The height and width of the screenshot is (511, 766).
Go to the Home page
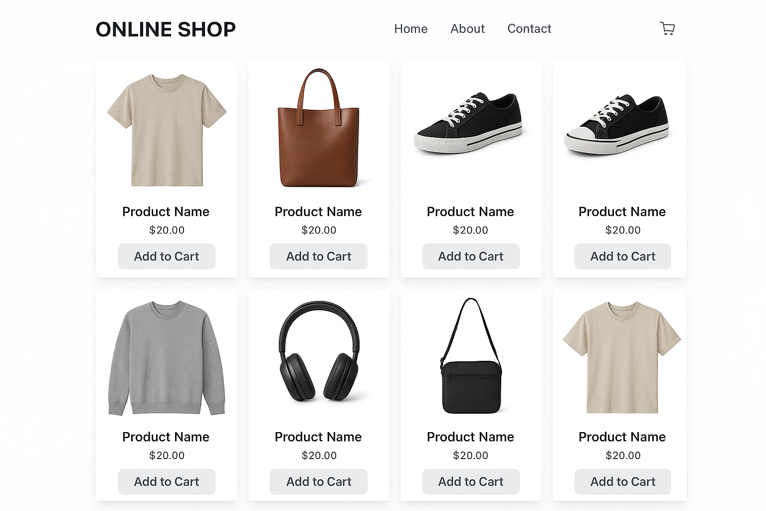410,29
